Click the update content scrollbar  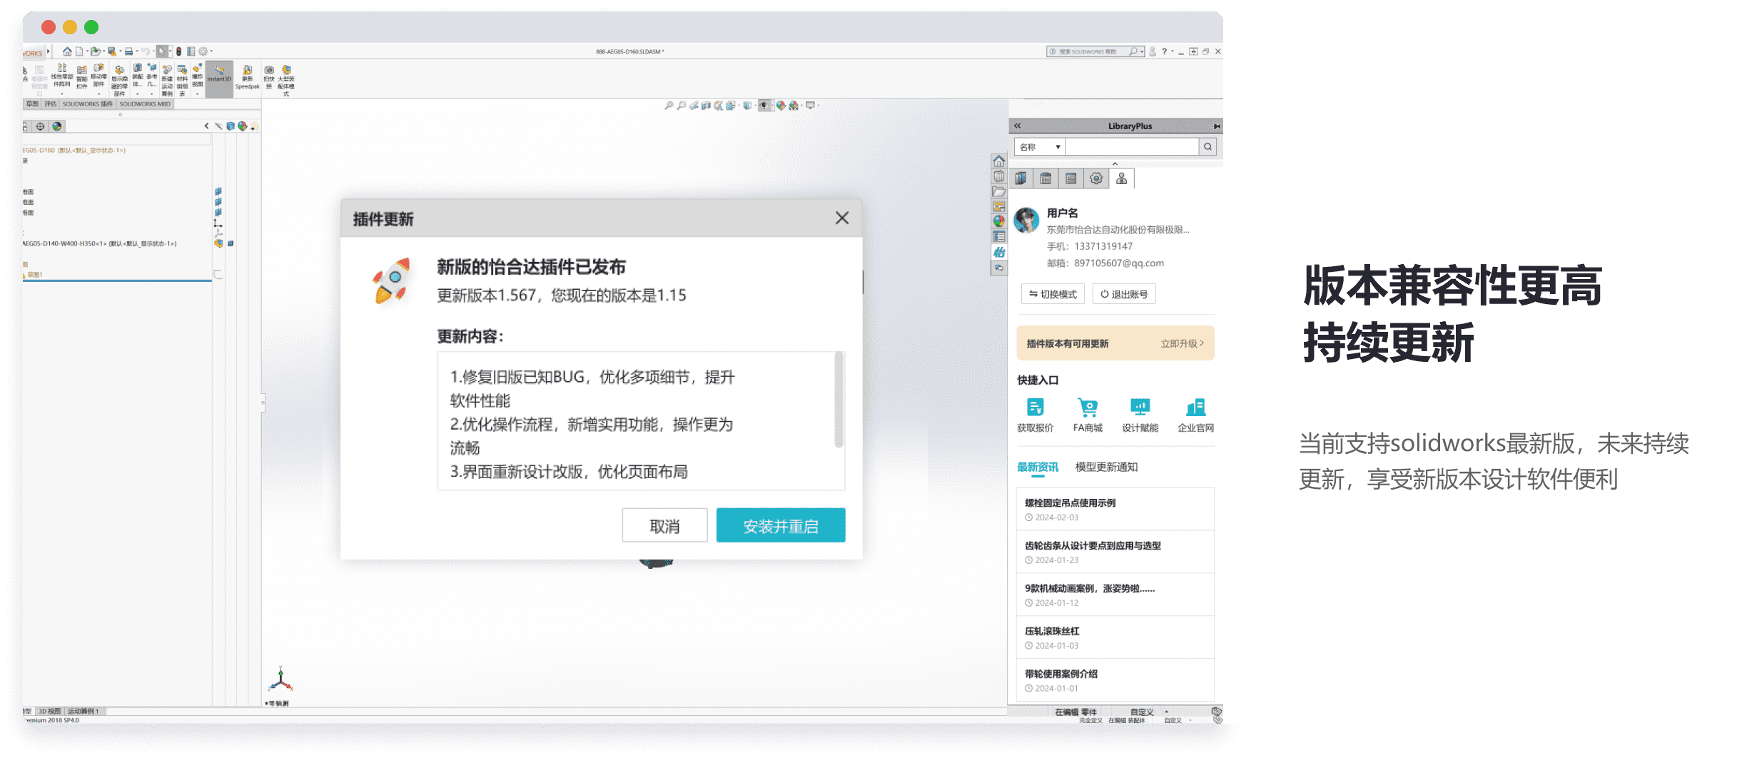(839, 400)
